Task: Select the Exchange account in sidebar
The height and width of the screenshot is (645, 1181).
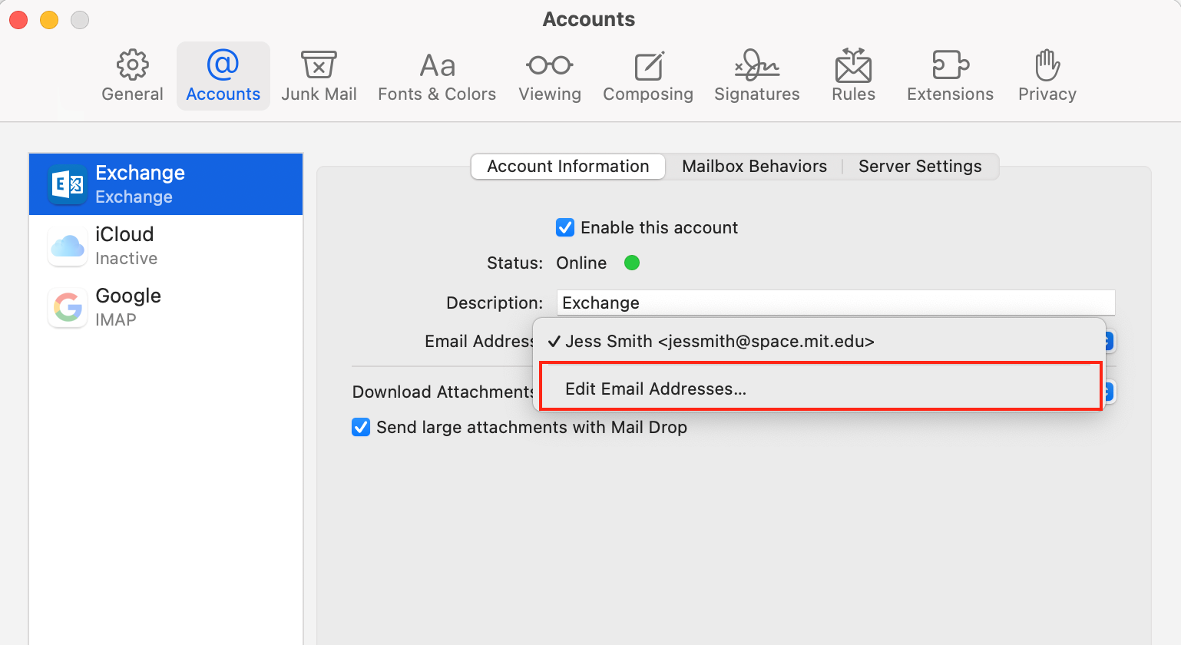Action: tap(166, 184)
